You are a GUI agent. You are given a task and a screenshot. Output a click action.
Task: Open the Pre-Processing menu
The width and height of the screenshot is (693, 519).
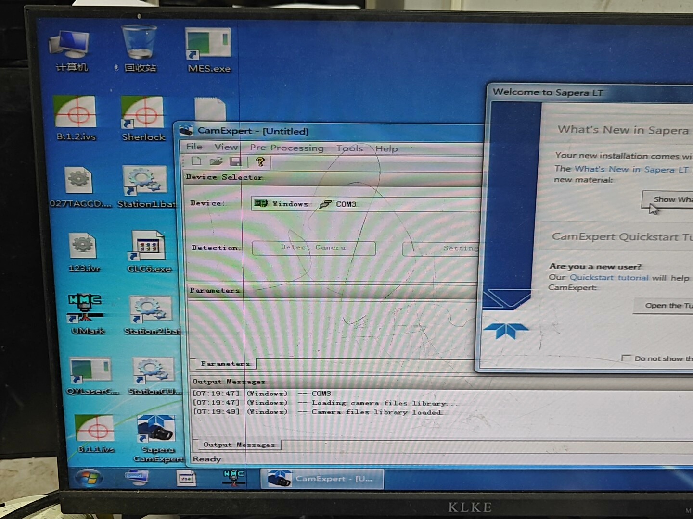[x=286, y=148]
